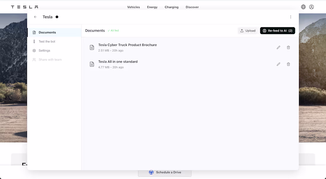326x179 pixels.
Task: Open the globe language icon
Action: click(x=303, y=7)
